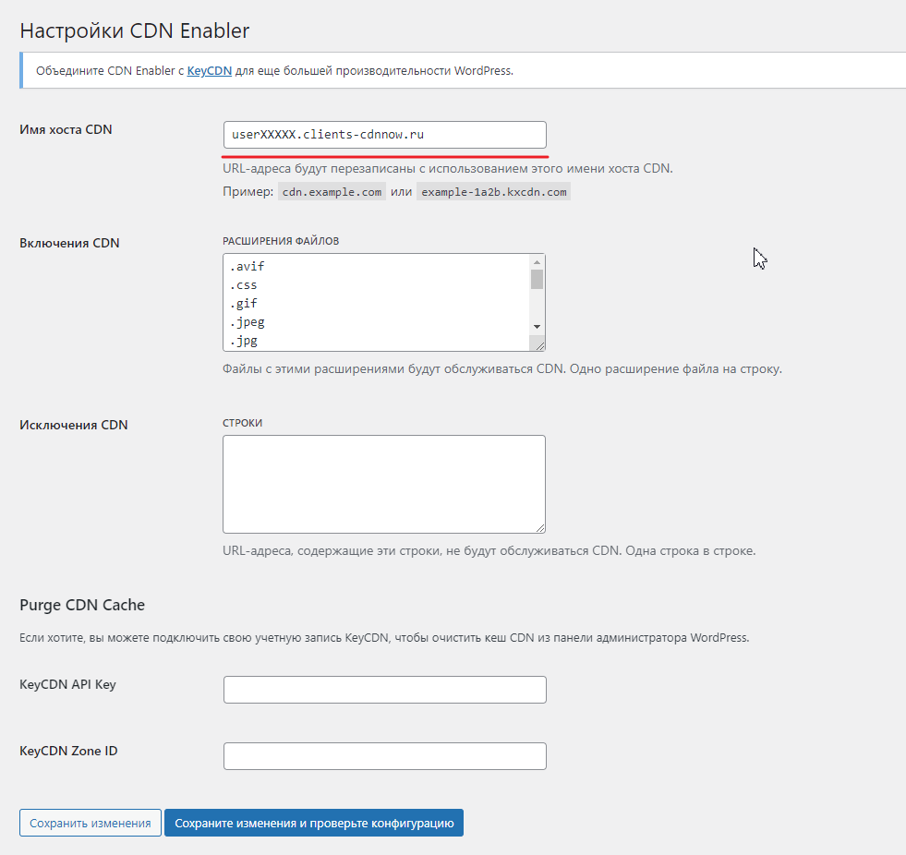The width and height of the screenshot is (906, 855).
Task: Focus the KeyCDN API Key field
Action: click(x=384, y=690)
